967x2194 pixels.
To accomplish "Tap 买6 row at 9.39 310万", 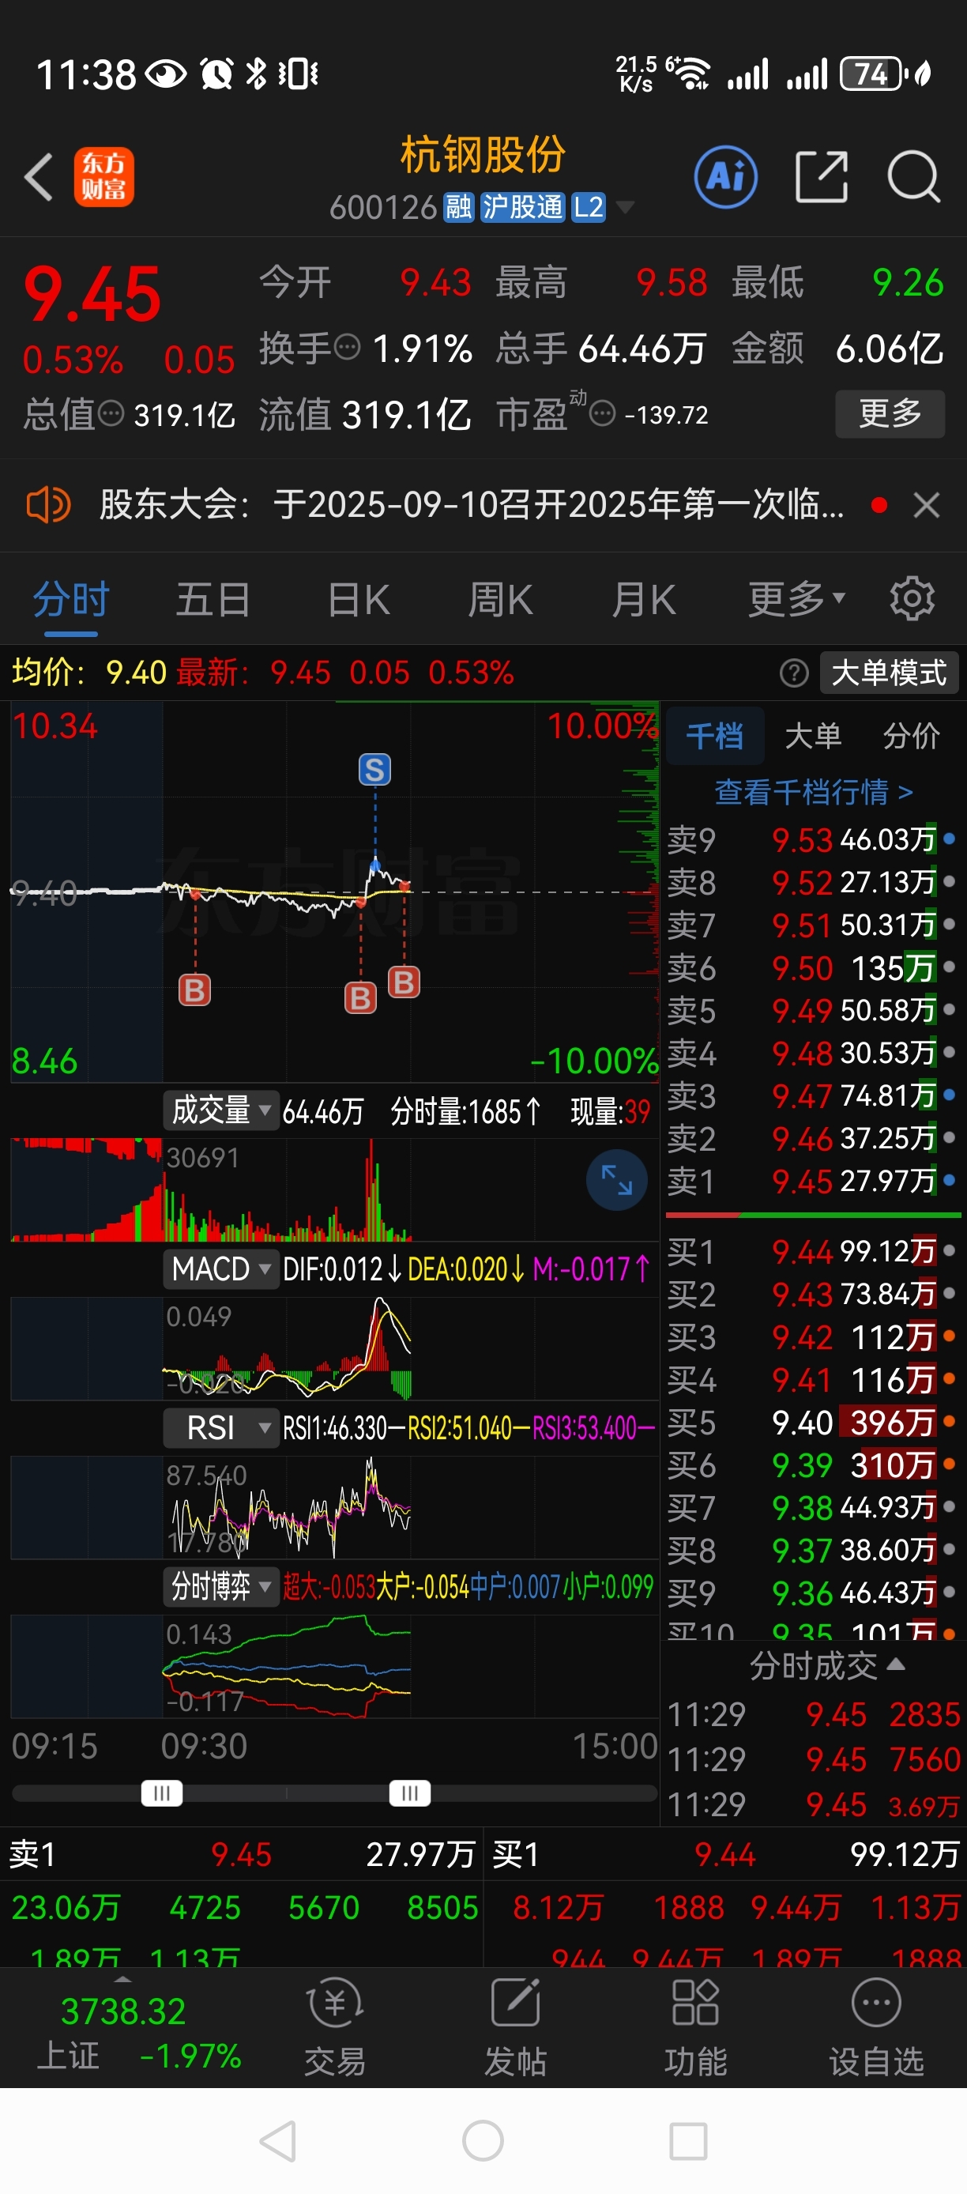I will tap(812, 1464).
